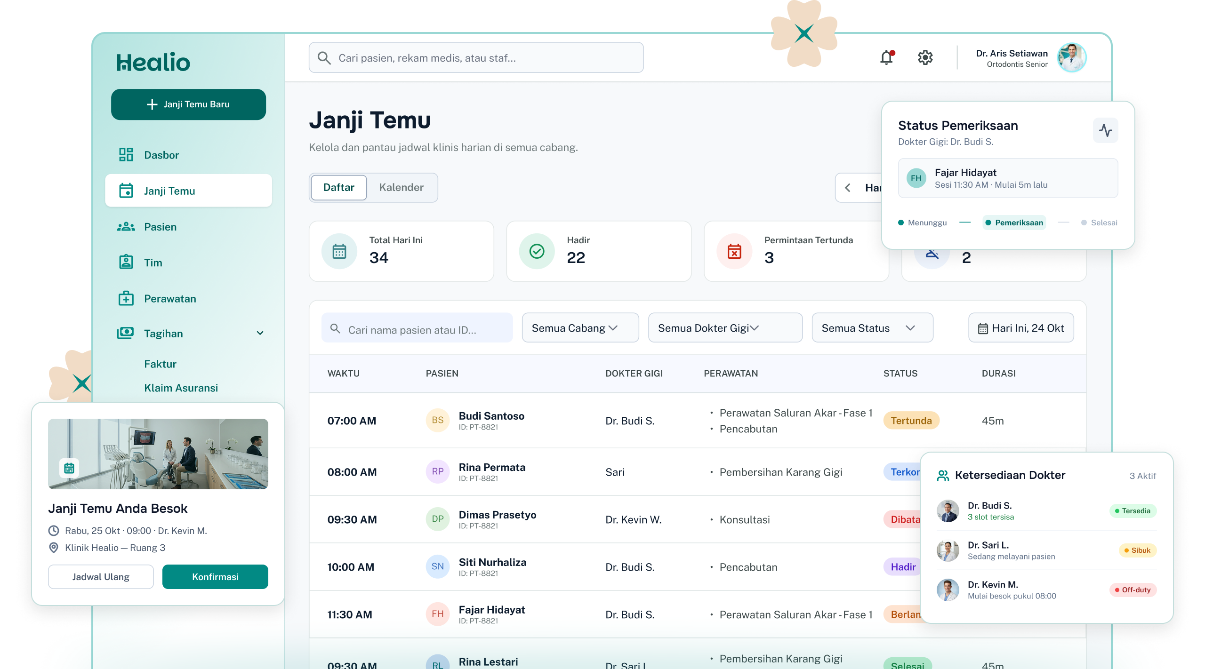Open the Hari Ini, 24 Okt date picker
The width and height of the screenshot is (1205, 669).
click(x=1021, y=328)
